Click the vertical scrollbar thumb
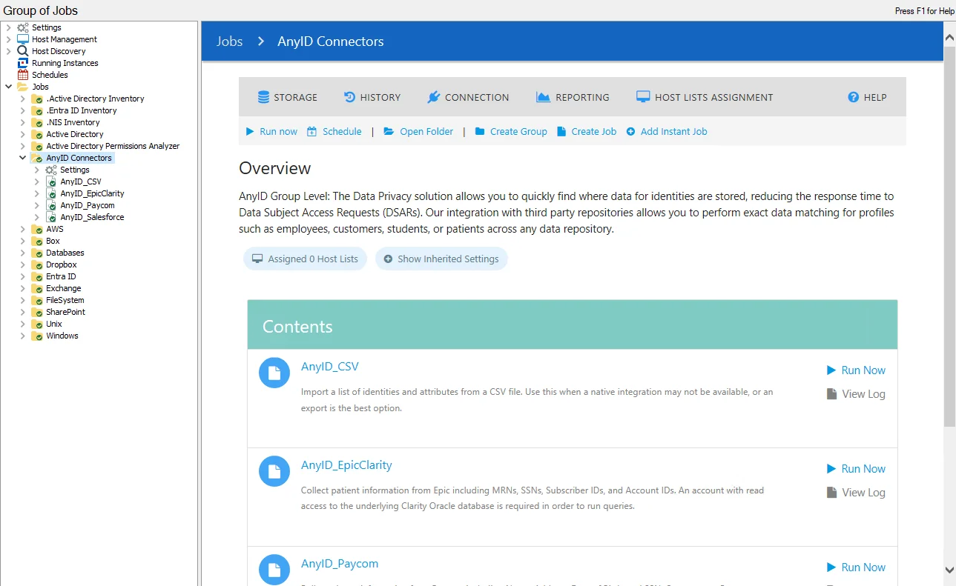Image resolution: width=956 pixels, height=586 pixels. [x=949, y=237]
